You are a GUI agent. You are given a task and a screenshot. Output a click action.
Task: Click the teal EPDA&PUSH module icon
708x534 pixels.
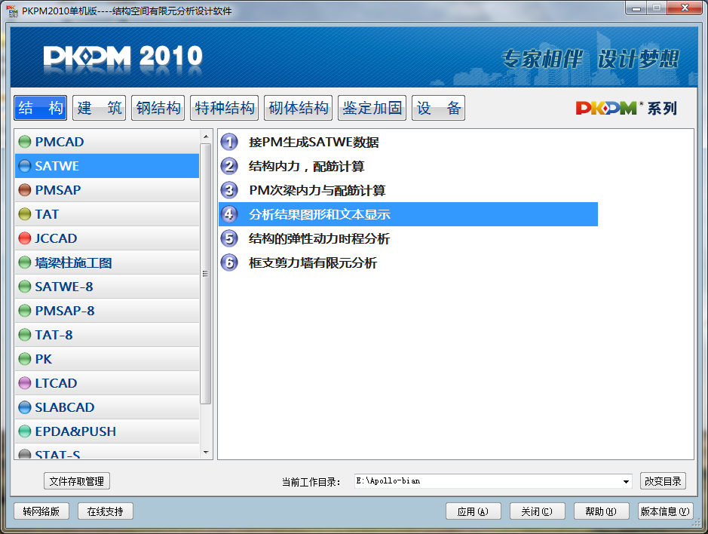pyautogui.click(x=25, y=431)
